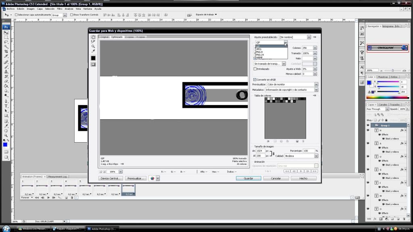The height and width of the screenshot is (232, 413).
Task: Select the Move tool in the toolbox
Action: 6,33
